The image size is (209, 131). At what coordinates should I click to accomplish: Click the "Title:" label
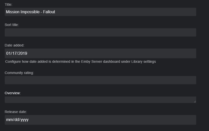[9, 4]
